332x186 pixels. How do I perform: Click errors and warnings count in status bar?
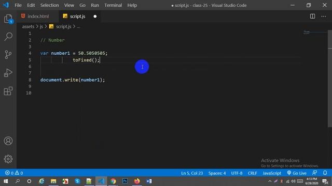click(x=14, y=173)
